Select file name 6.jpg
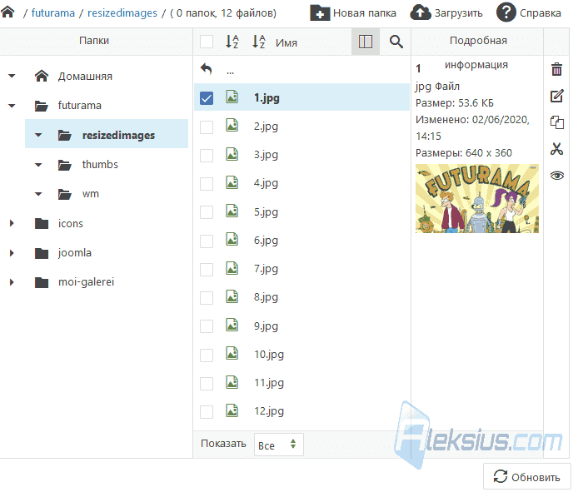The image size is (573, 492). (x=266, y=241)
